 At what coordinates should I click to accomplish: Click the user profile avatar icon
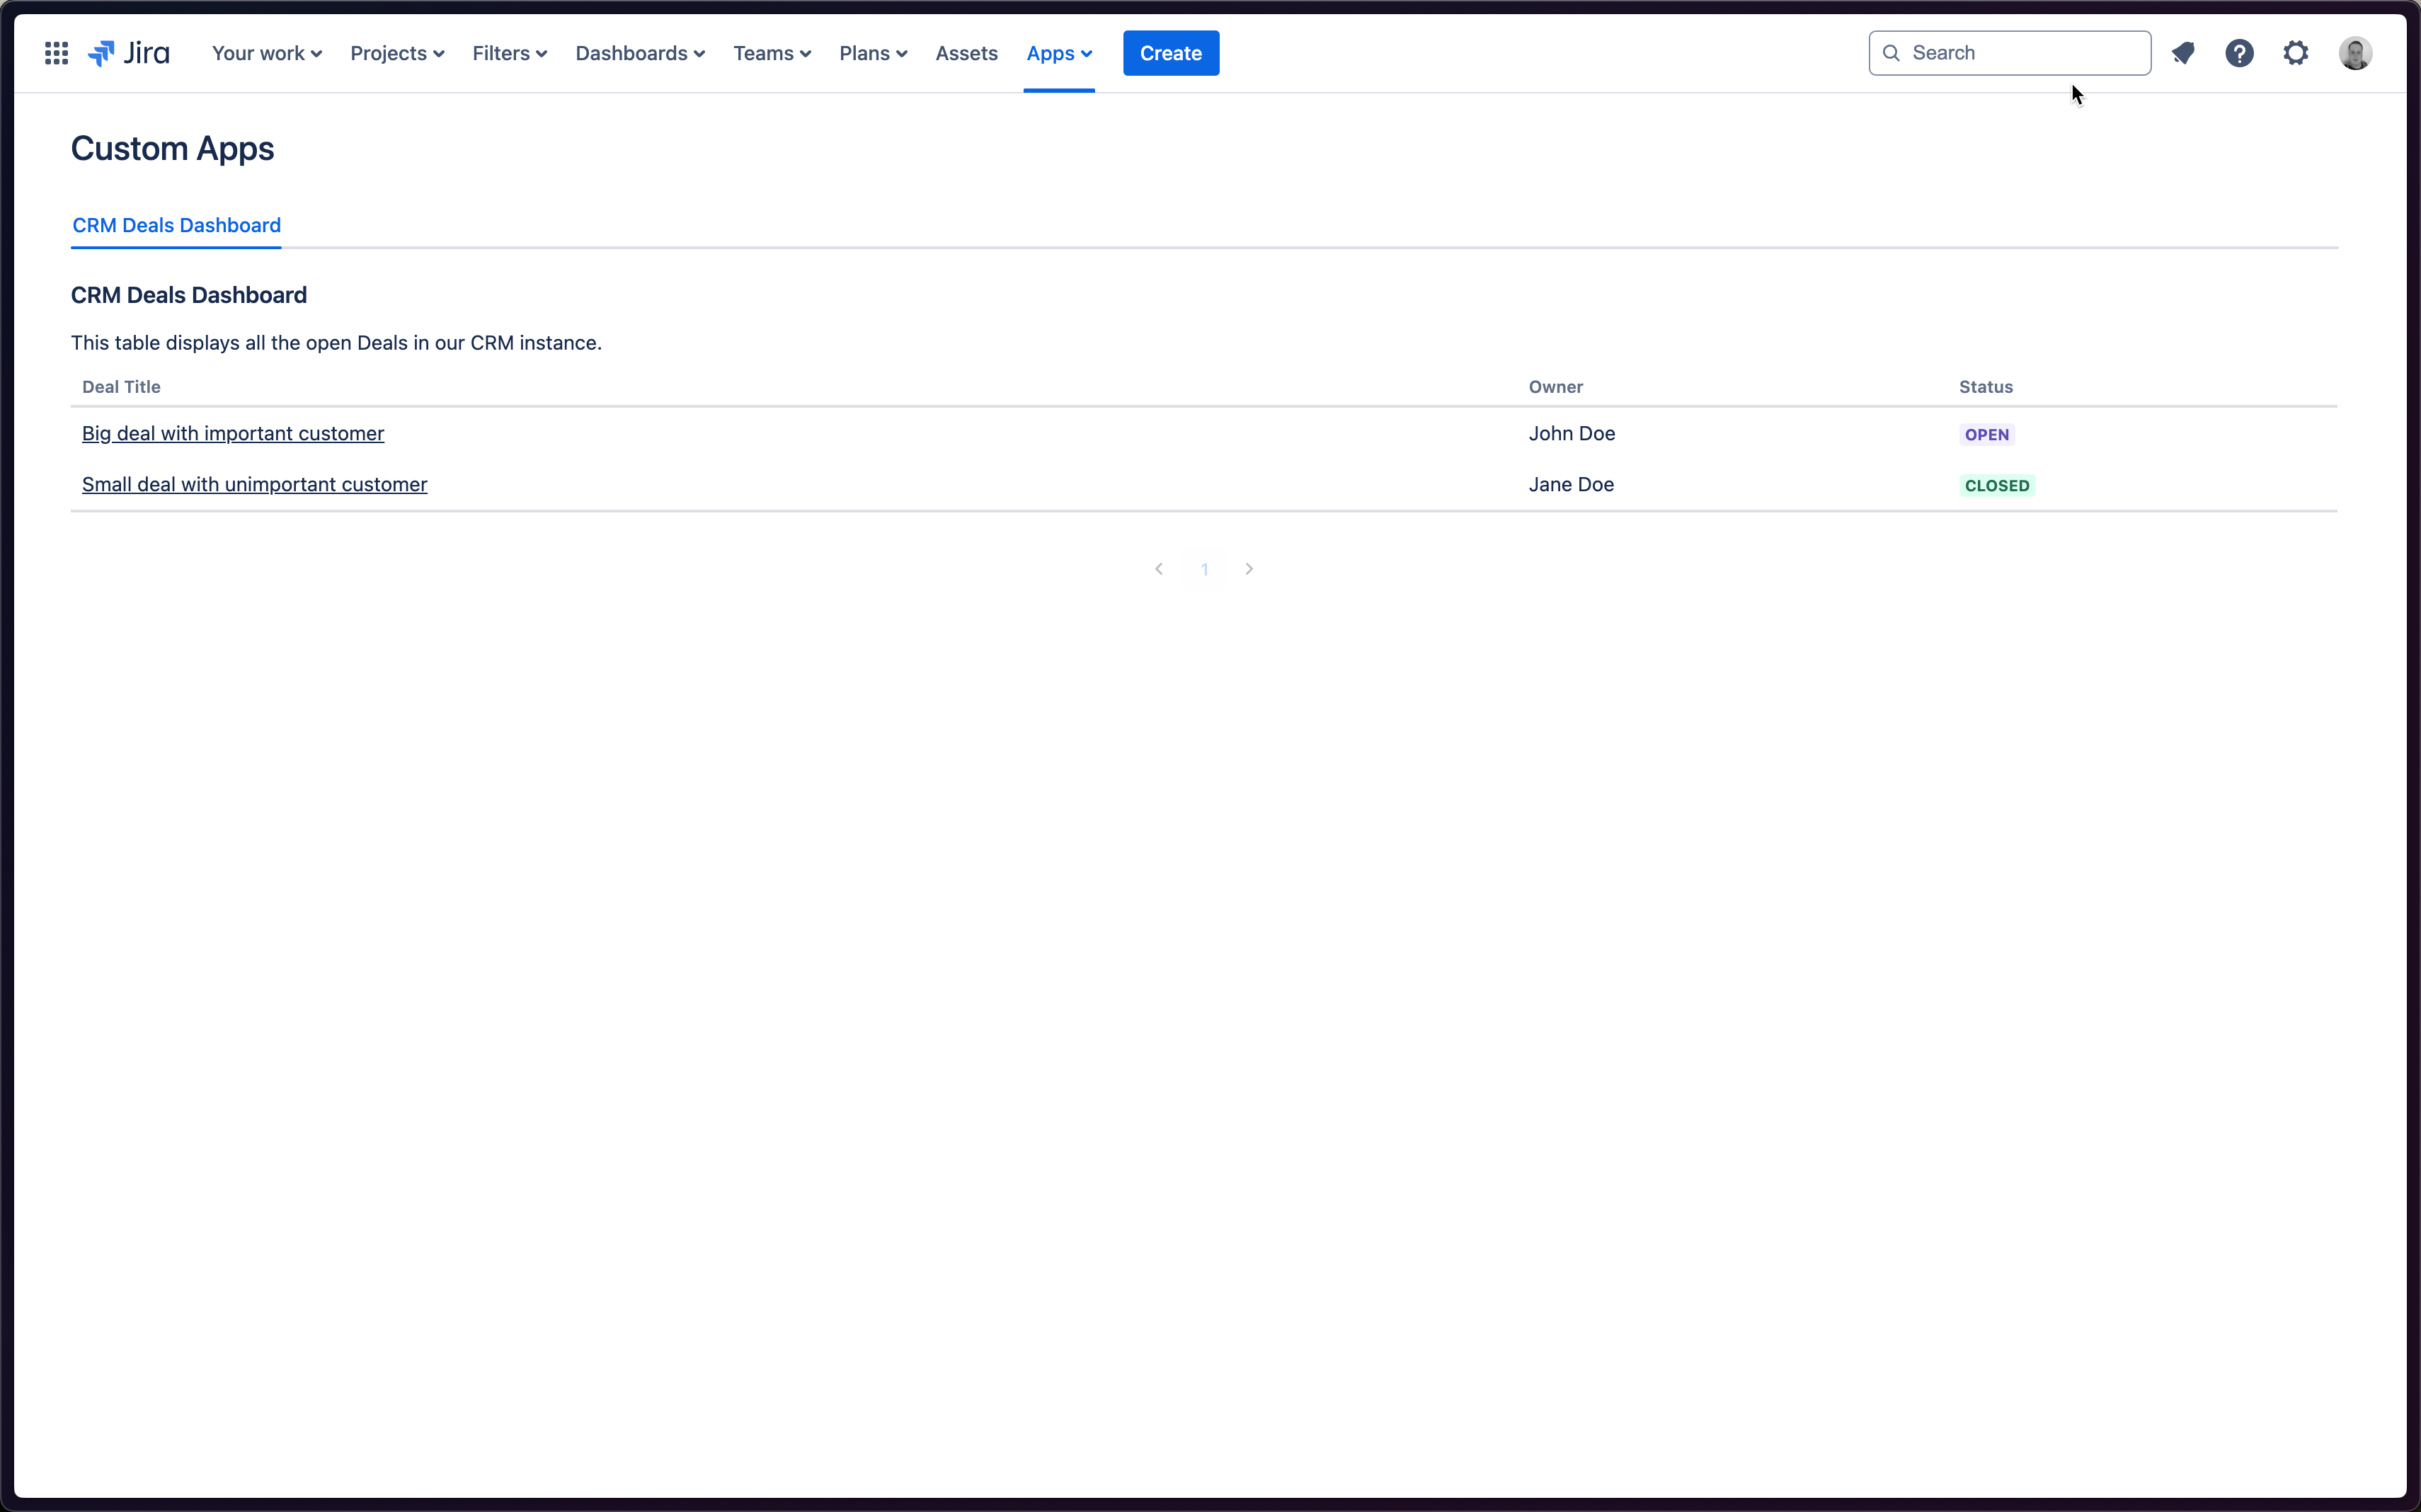pyautogui.click(x=2357, y=52)
